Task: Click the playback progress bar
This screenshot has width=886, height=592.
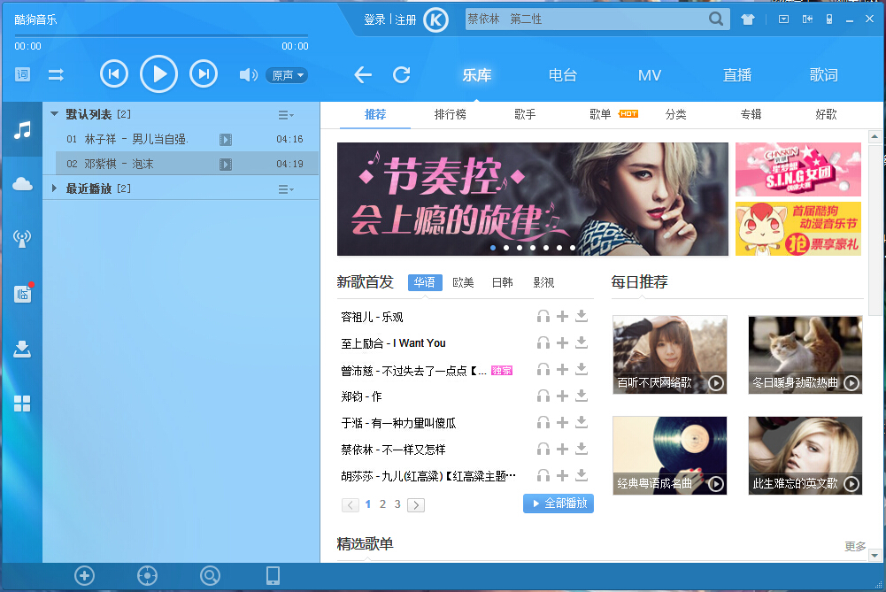Action: click(x=162, y=36)
